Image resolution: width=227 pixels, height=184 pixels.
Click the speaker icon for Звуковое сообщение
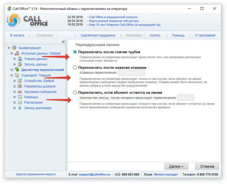point(20,92)
